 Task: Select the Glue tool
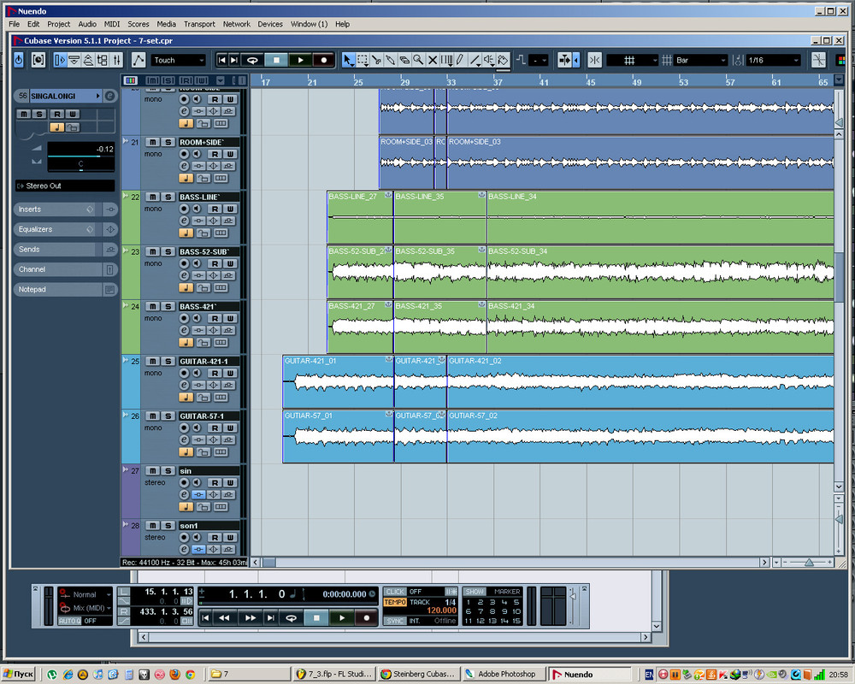(391, 60)
